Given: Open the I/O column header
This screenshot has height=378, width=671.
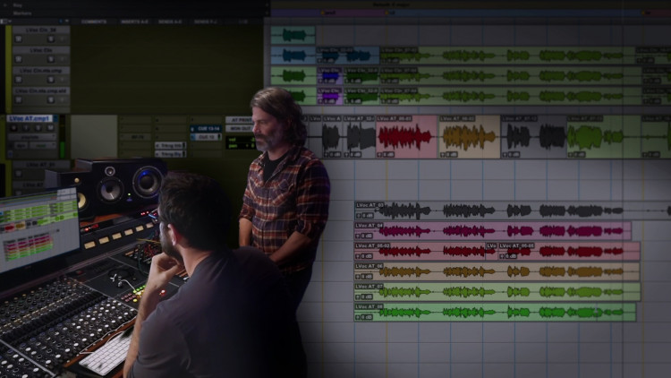Looking at the screenshot, I should (x=242, y=21).
